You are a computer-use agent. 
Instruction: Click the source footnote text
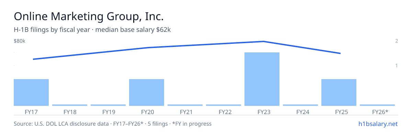[113, 124]
